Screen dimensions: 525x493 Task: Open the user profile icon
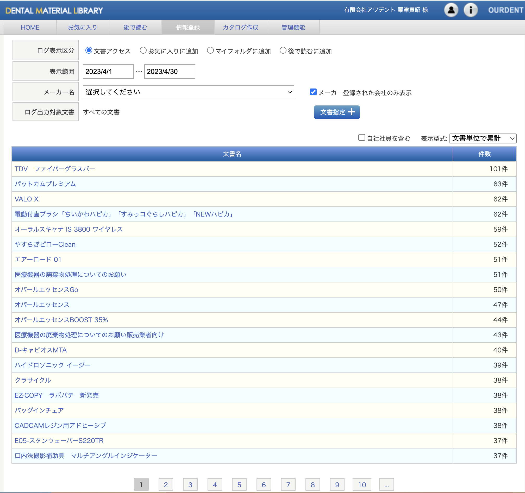pyautogui.click(x=451, y=10)
